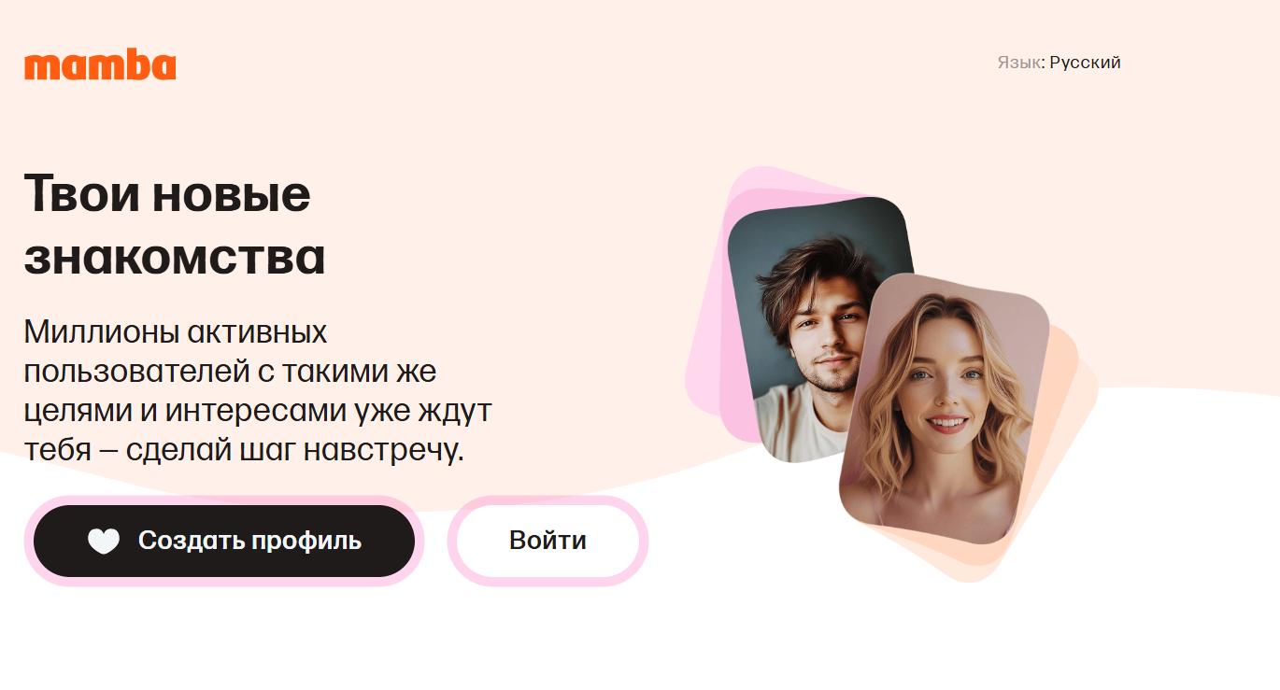The image size is (1280, 690).
Task: Click the headline word знакомства
Action: [x=175, y=256]
